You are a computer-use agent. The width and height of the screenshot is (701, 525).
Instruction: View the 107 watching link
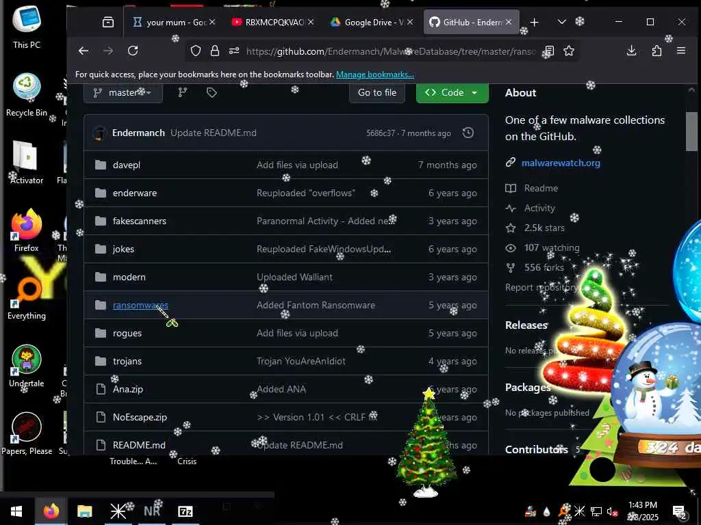[x=552, y=247]
